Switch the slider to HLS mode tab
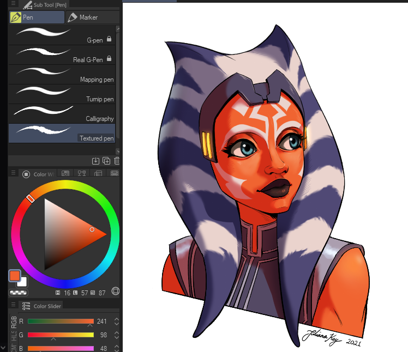This screenshot has width=408, height=352. click(14, 337)
